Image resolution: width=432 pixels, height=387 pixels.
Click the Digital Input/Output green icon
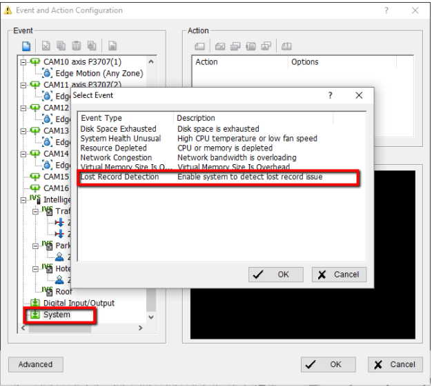(x=35, y=304)
